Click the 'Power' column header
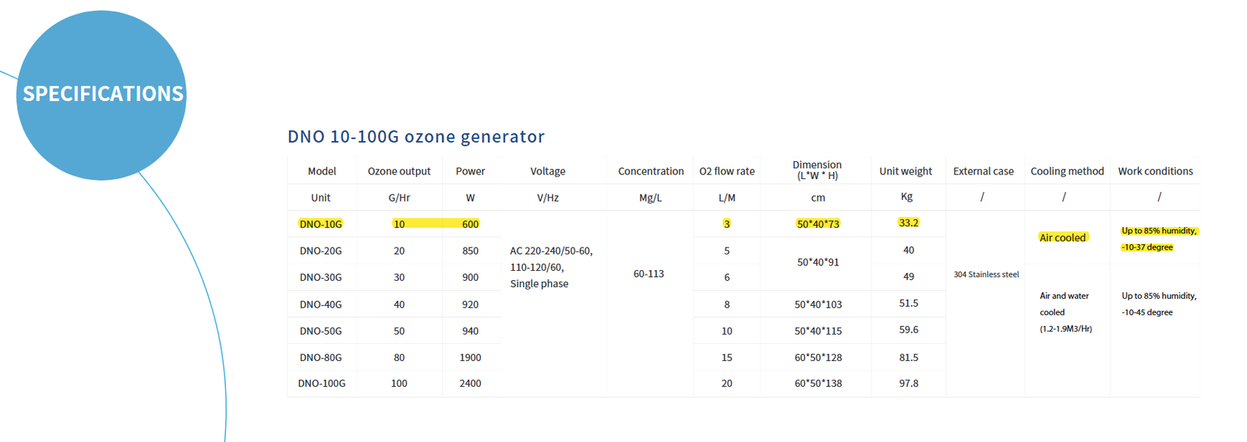 point(470,171)
